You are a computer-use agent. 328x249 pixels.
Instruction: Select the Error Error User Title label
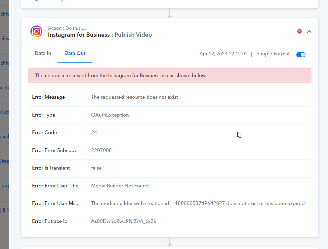55,186
